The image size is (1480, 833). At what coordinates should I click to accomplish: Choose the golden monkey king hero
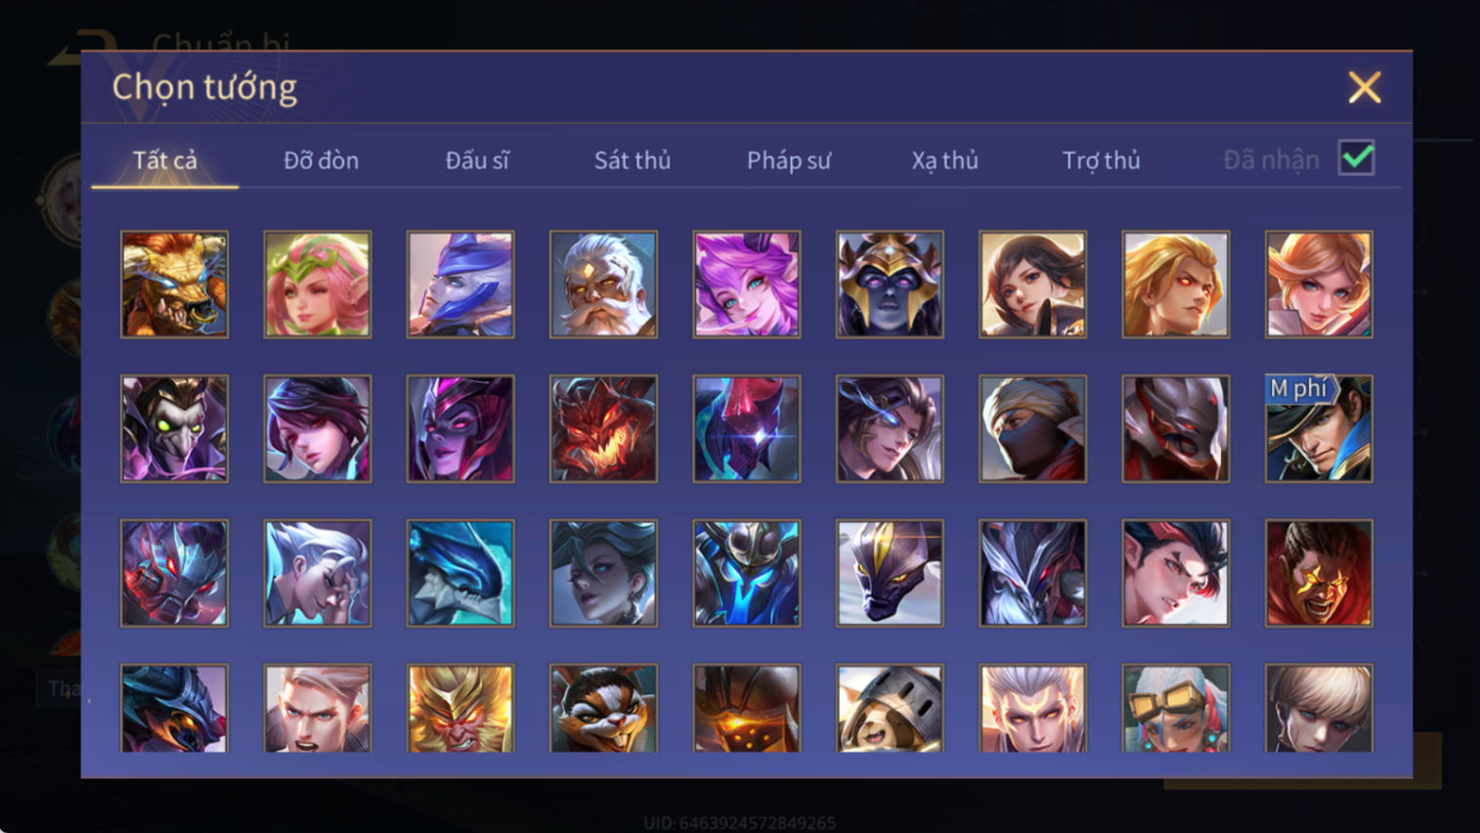coord(460,708)
